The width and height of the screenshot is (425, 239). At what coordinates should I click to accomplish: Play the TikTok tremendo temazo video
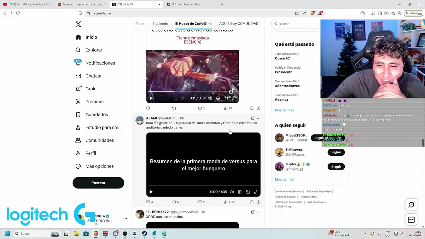tap(151, 98)
